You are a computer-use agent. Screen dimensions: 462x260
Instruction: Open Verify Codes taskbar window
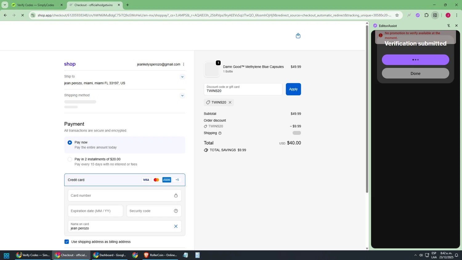[33, 255]
